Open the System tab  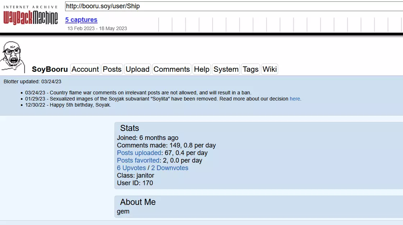point(226,69)
